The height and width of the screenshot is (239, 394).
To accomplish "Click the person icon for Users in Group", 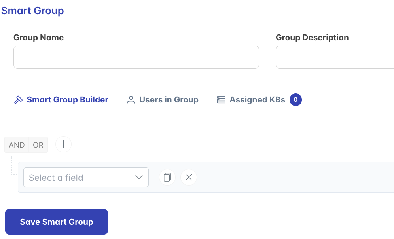I will [x=131, y=100].
